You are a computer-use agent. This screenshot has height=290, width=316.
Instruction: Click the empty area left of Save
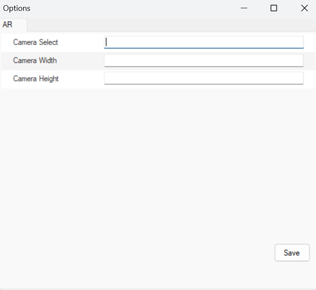pyautogui.click(x=137, y=253)
